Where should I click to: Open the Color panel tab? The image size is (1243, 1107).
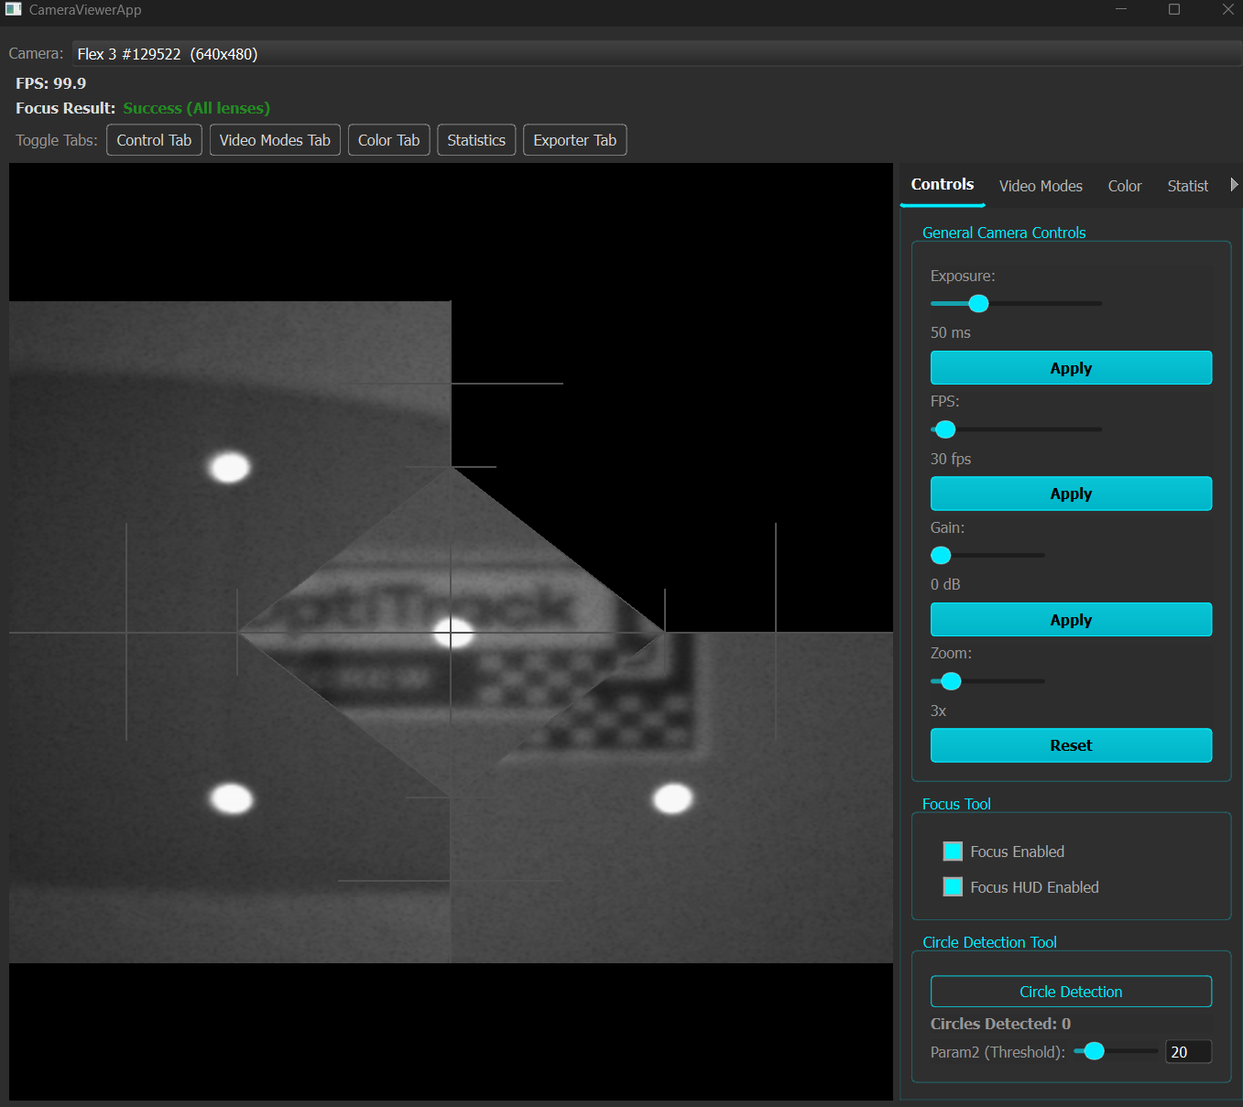click(x=1125, y=185)
